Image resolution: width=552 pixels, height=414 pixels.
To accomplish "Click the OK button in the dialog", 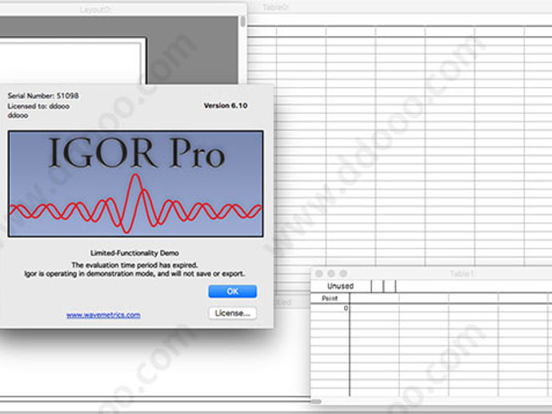I will (232, 291).
